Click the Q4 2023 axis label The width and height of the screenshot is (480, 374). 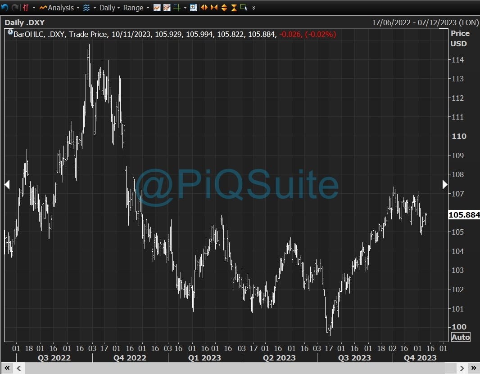coord(420,358)
